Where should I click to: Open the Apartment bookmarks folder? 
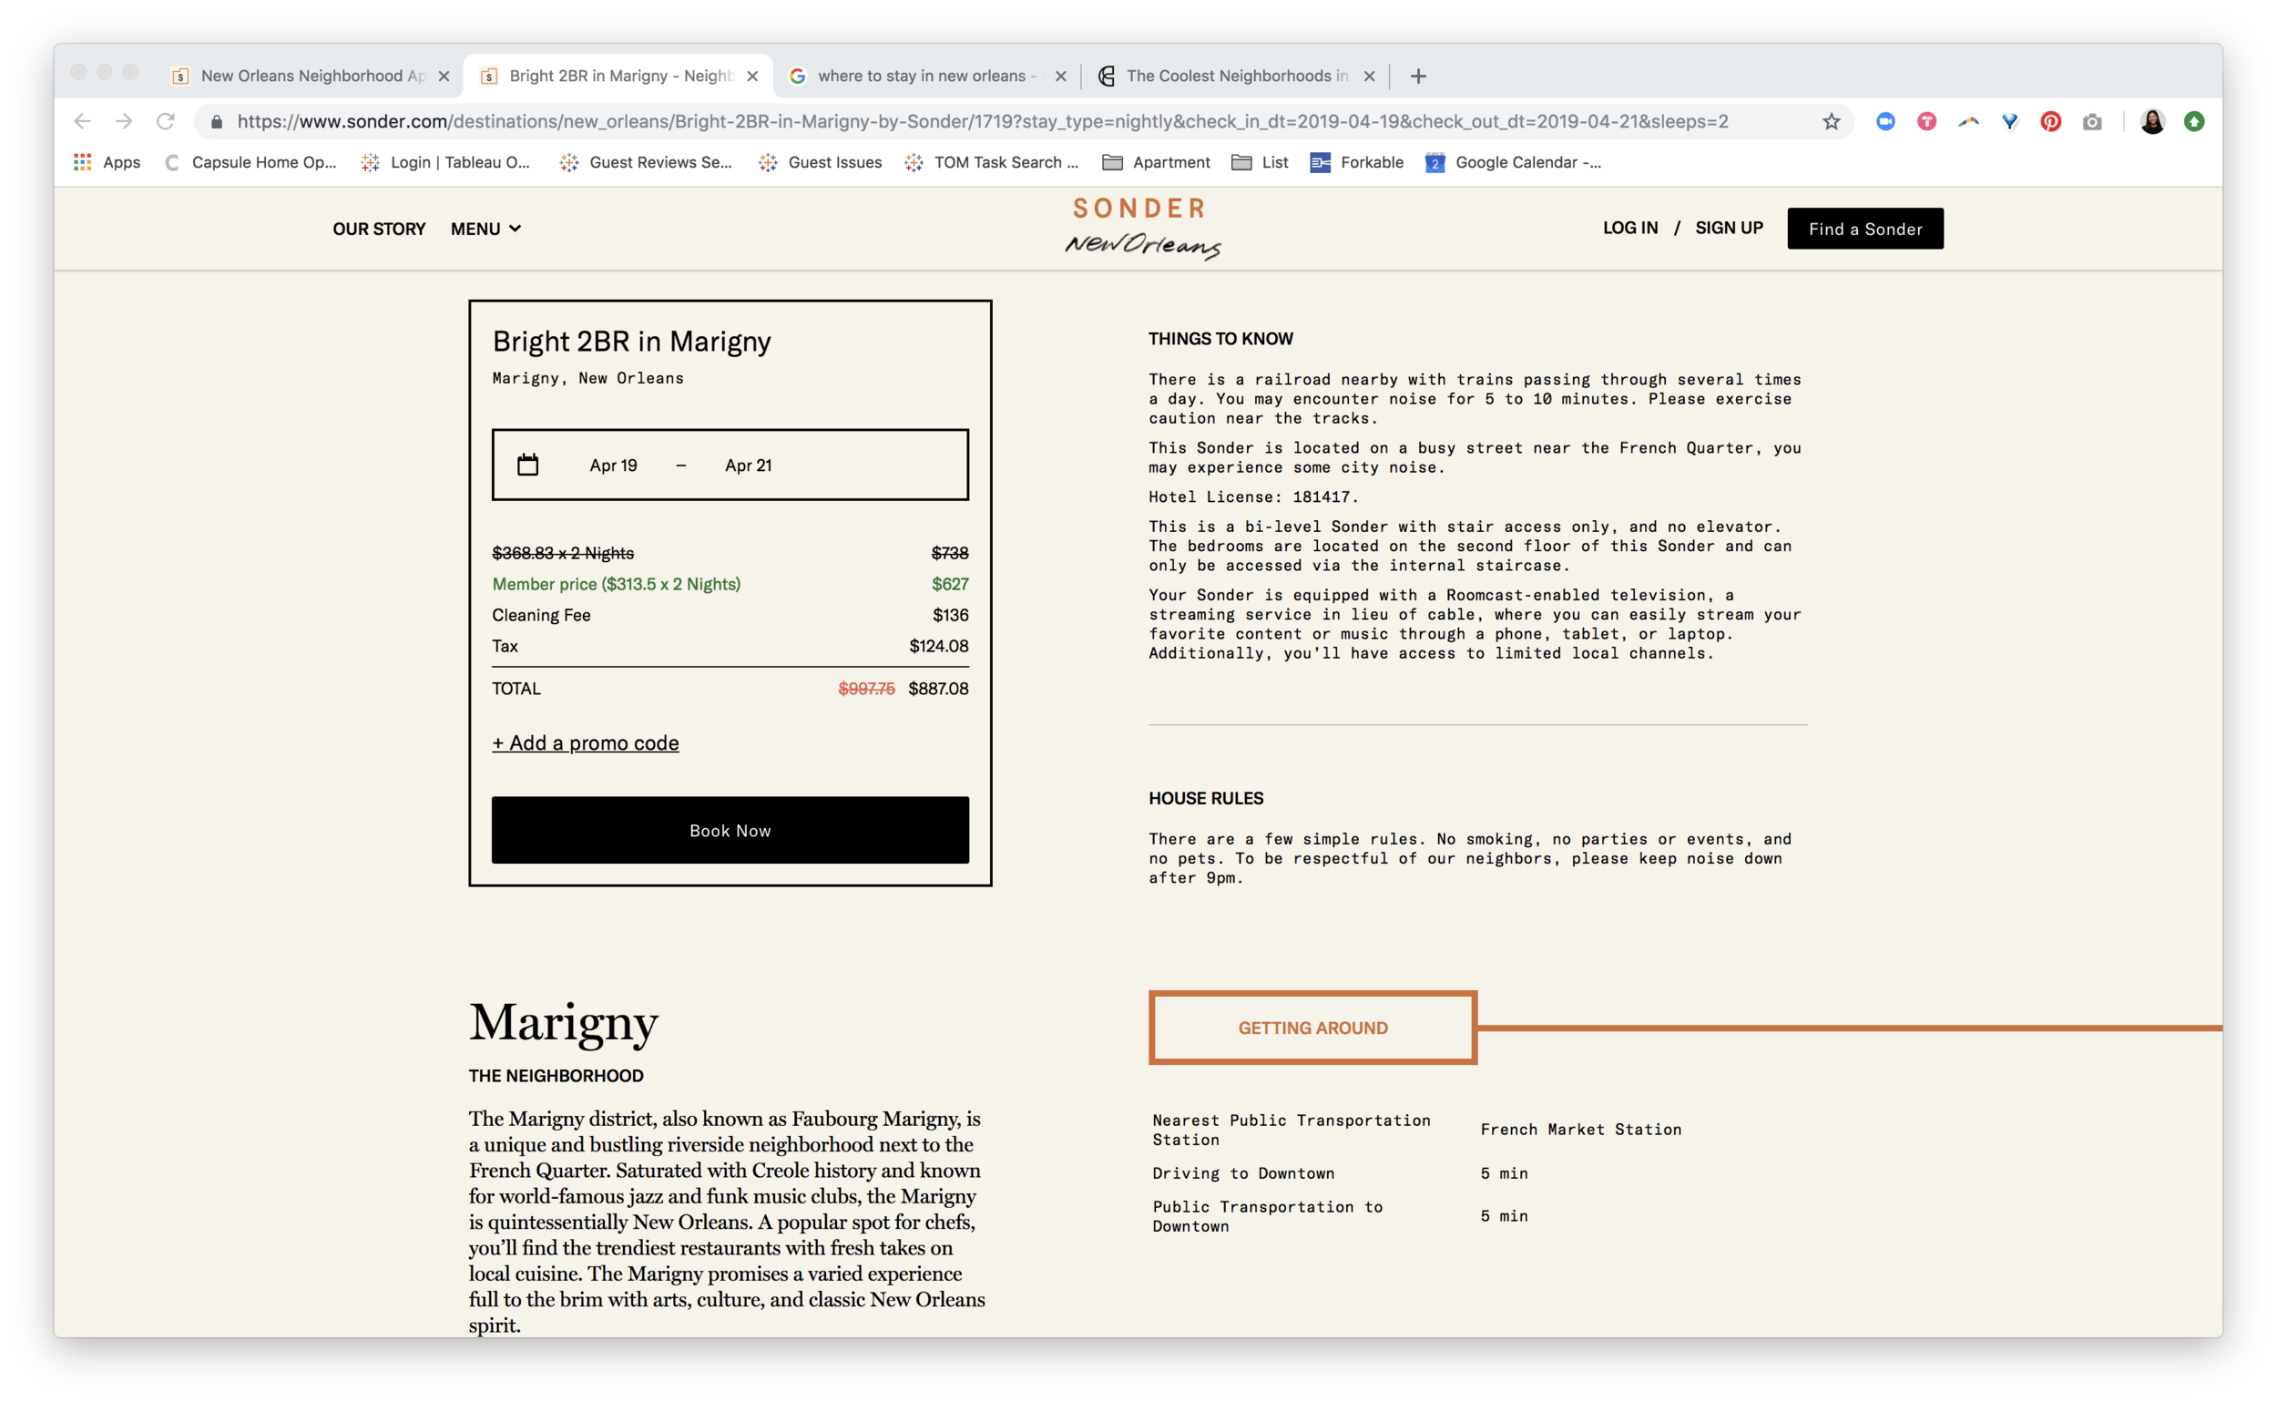1156,162
